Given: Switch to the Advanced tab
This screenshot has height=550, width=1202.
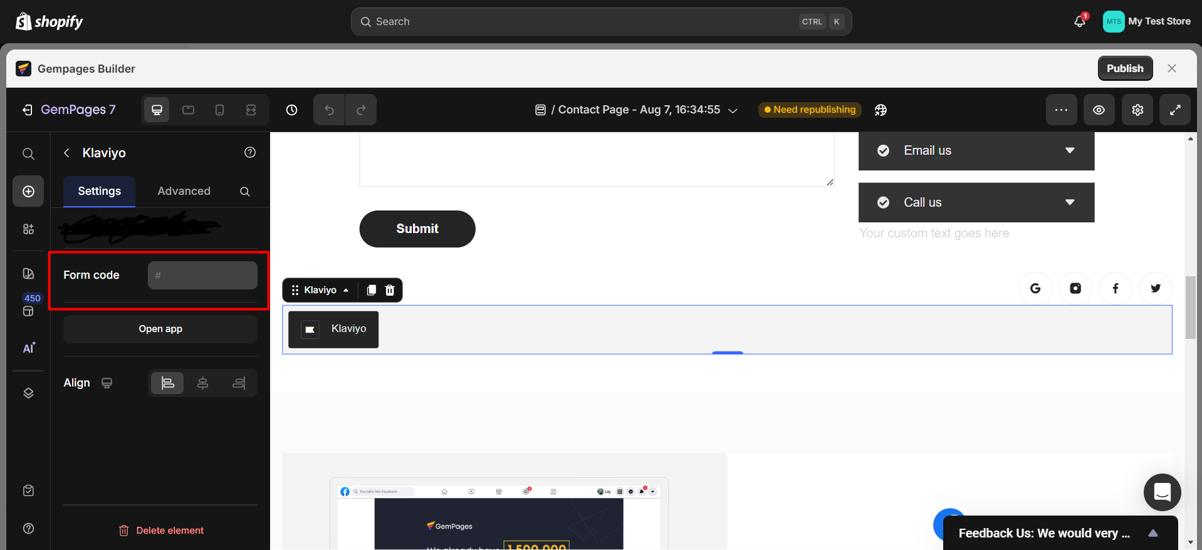Looking at the screenshot, I should pyautogui.click(x=184, y=191).
